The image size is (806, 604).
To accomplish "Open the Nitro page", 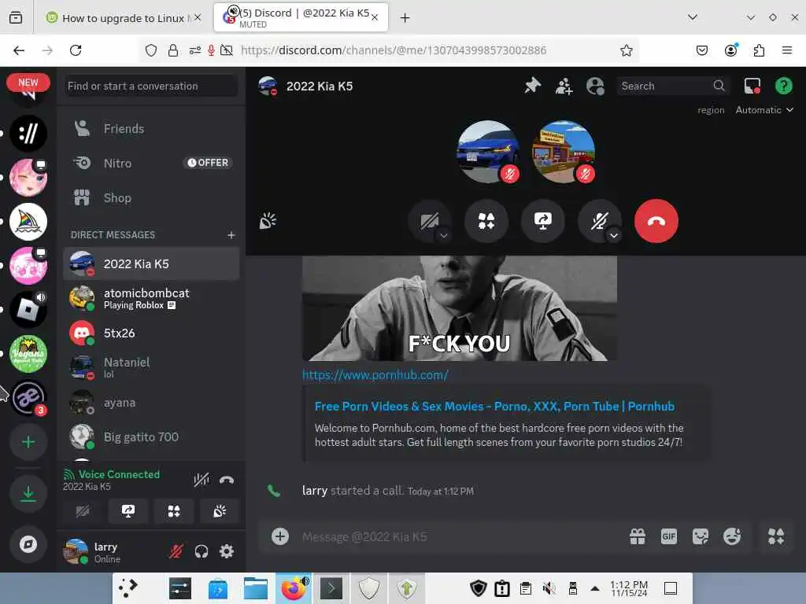I will click(151, 164).
